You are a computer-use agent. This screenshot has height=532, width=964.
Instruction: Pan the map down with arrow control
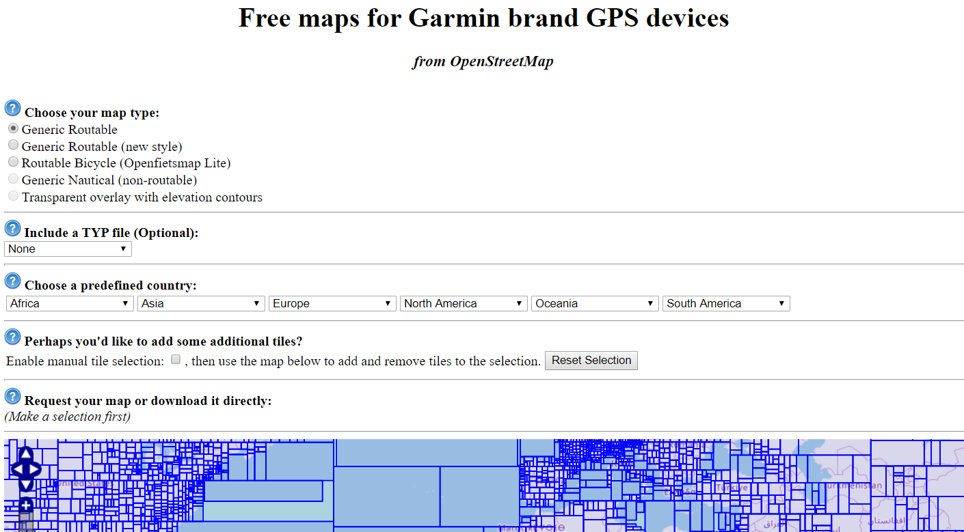tap(25, 484)
